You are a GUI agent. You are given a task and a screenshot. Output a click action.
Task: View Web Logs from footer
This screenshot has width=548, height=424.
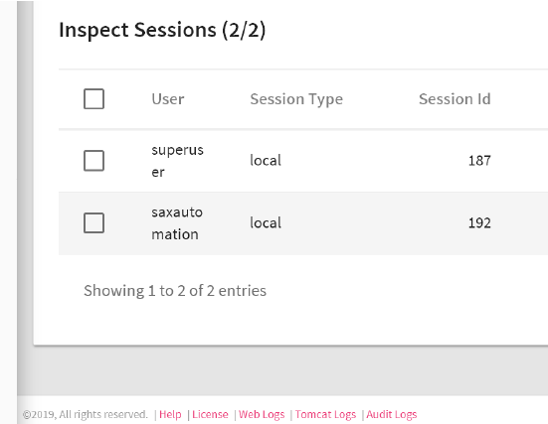(x=262, y=414)
